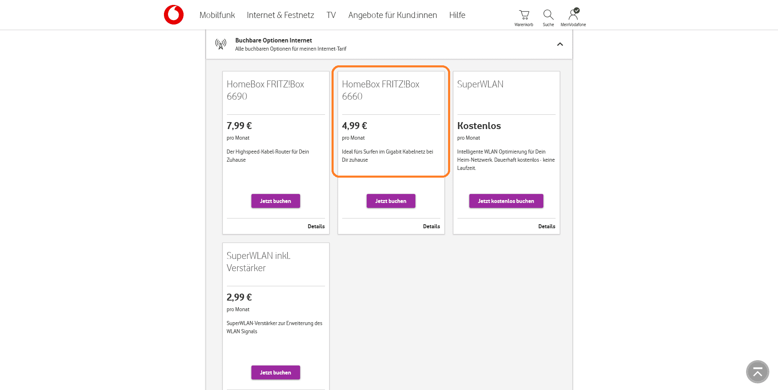This screenshot has height=390, width=778.
Task: Book the HomeBox FRITZ!Box 6690 option
Action: click(x=276, y=201)
